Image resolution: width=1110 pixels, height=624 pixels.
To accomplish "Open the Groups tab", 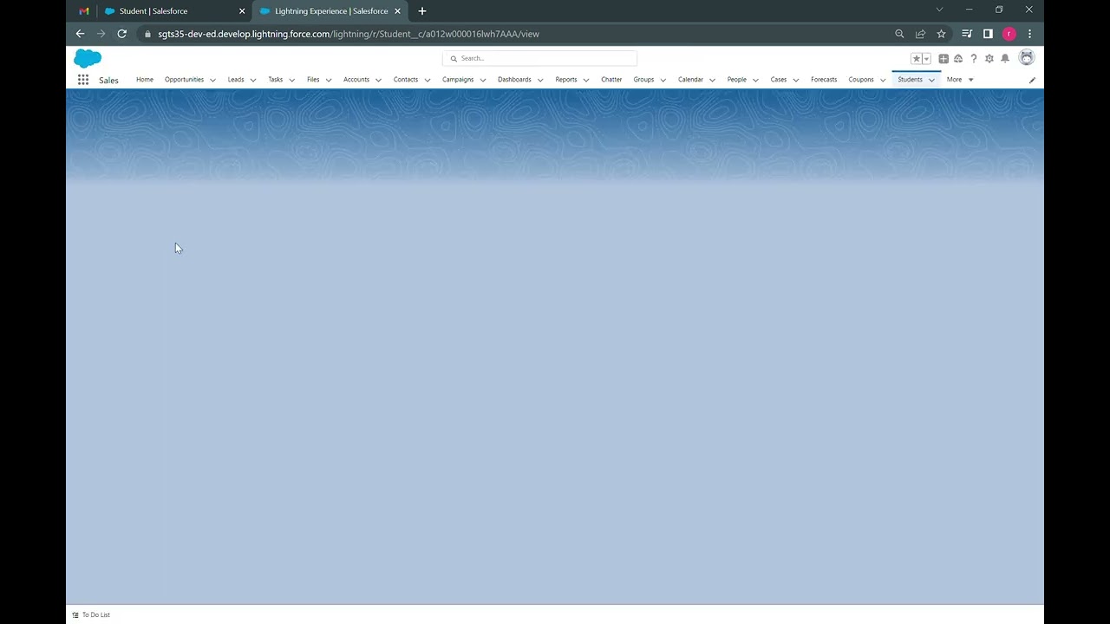I will coord(643,80).
